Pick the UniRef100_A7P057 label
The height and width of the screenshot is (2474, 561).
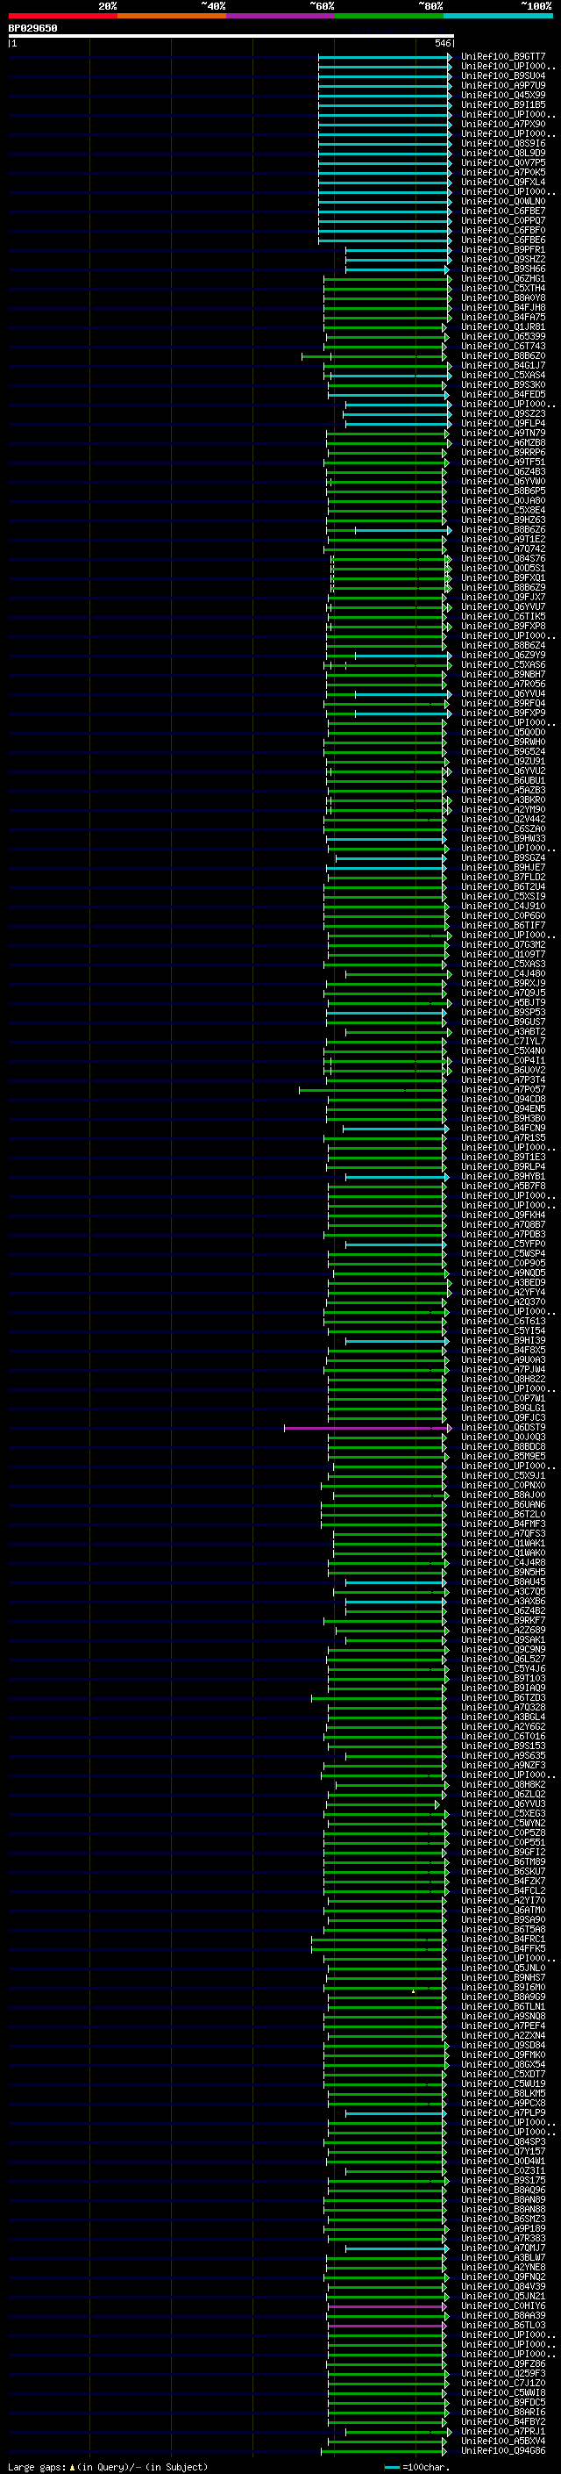[503, 1090]
